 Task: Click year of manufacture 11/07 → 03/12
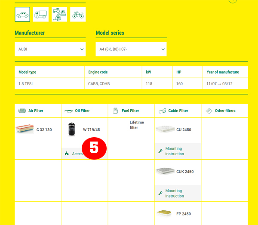225,84
